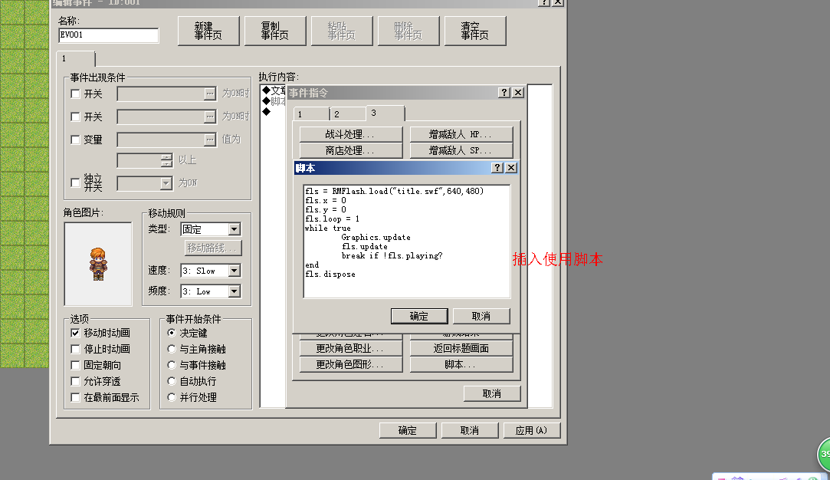Click the 返回标题画面 command button
830x480 pixels.
(461, 348)
